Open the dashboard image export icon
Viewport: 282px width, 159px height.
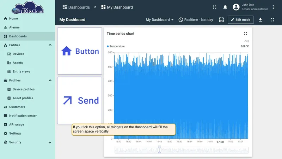pyautogui.click(x=221, y=20)
